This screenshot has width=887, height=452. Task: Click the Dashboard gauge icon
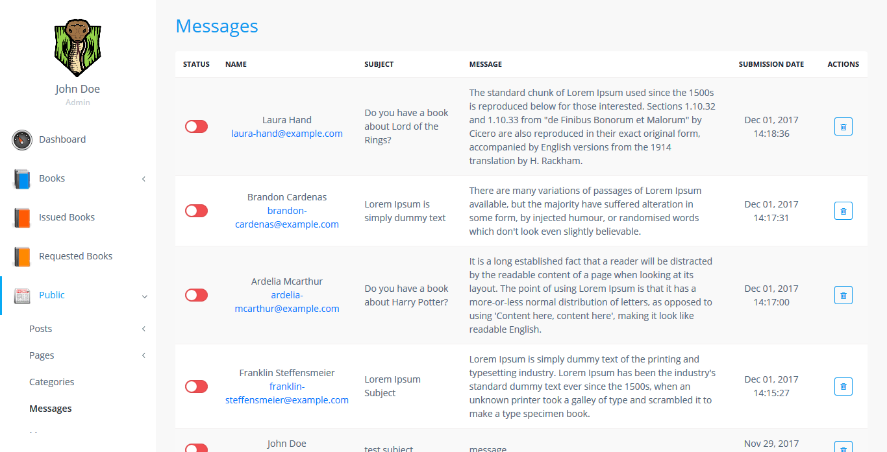tap(22, 139)
